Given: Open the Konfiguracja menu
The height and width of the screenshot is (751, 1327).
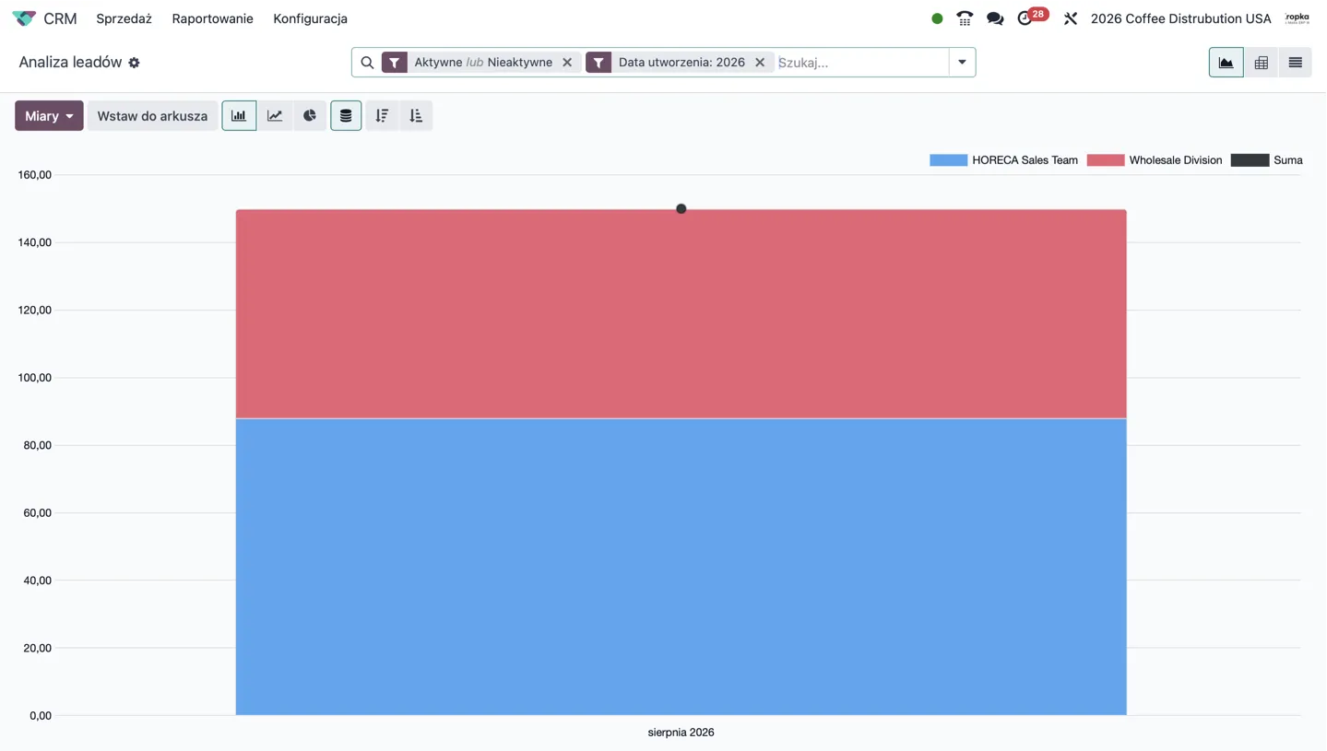Looking at the screenshot, I should tap(310, 18).
